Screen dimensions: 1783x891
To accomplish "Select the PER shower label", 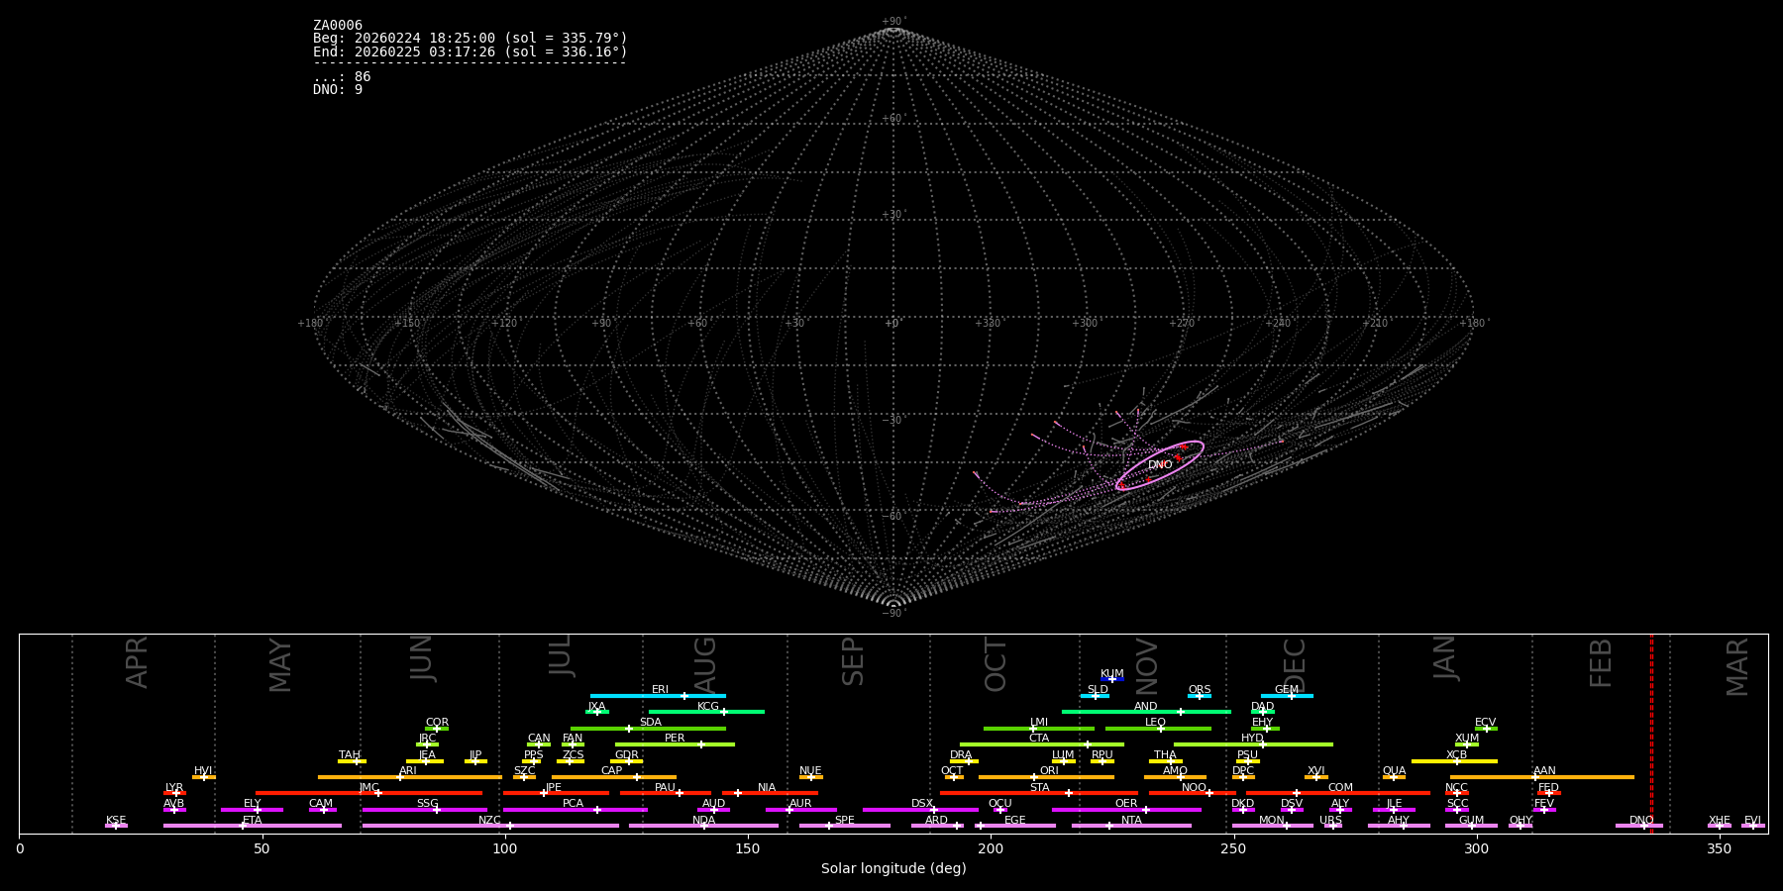I will click(x=675, y=739).
